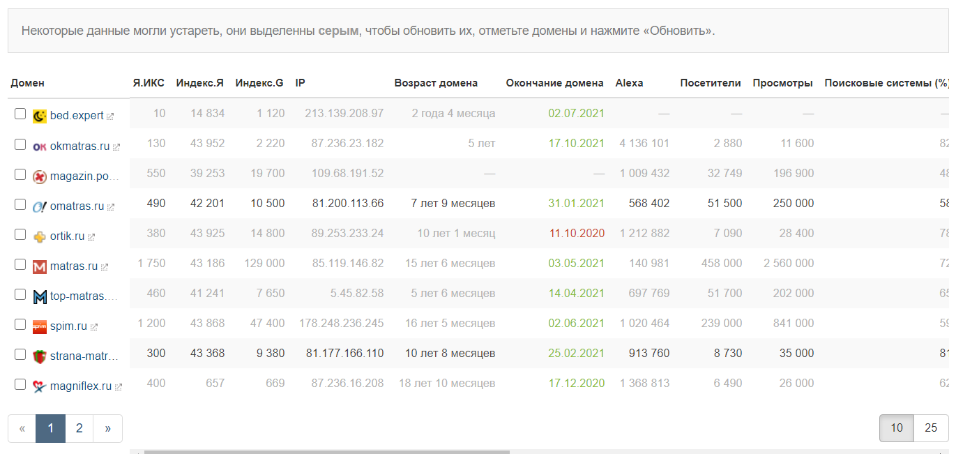Tick the checkbox for magniflex.ru
This screenshot has width=956, height=454.
point(20,384)
